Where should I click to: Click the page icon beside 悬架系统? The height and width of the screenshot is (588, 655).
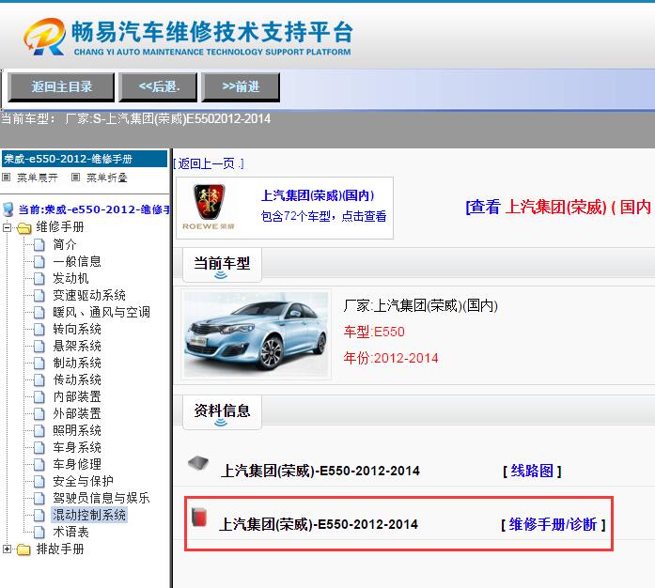point(39,347)
